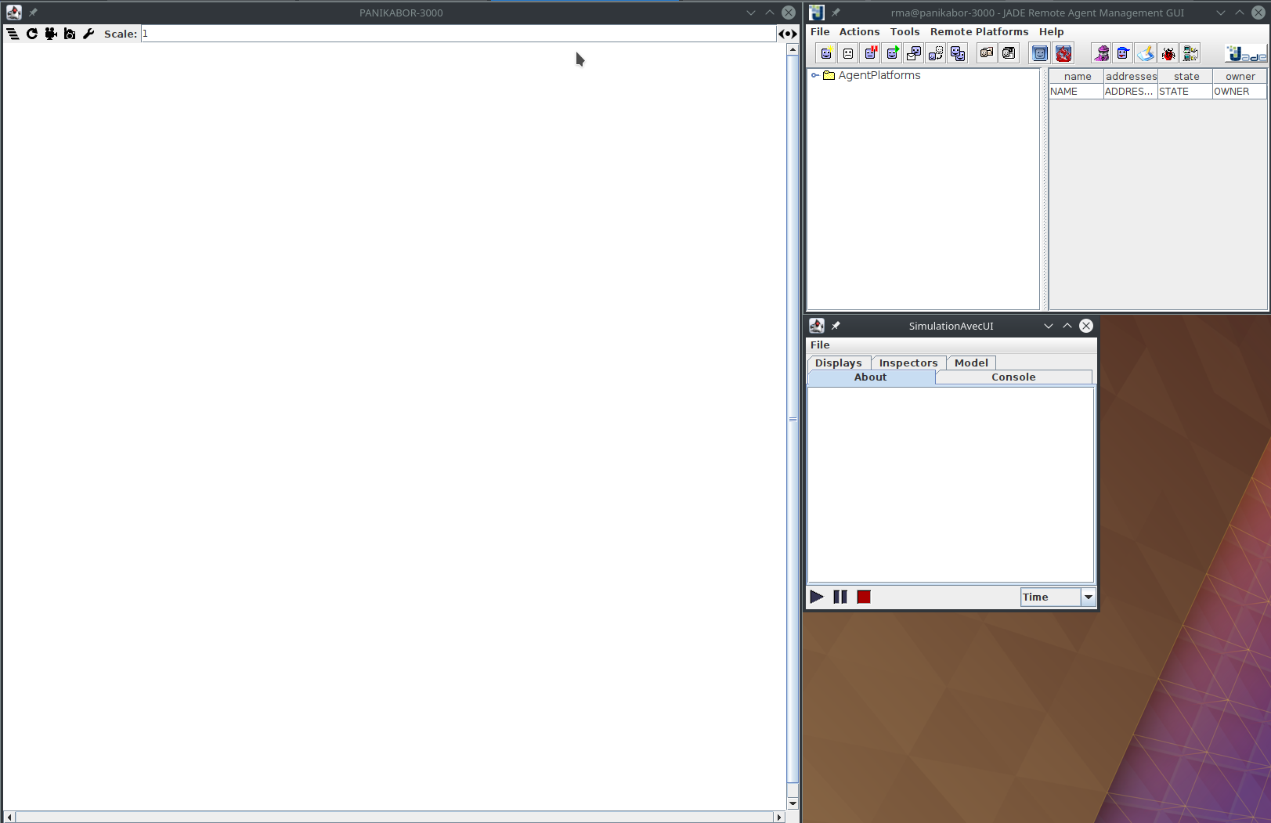Expand the AgentPlatforms tree node handle
The image size is (1271, 823).
click(815, 75)
